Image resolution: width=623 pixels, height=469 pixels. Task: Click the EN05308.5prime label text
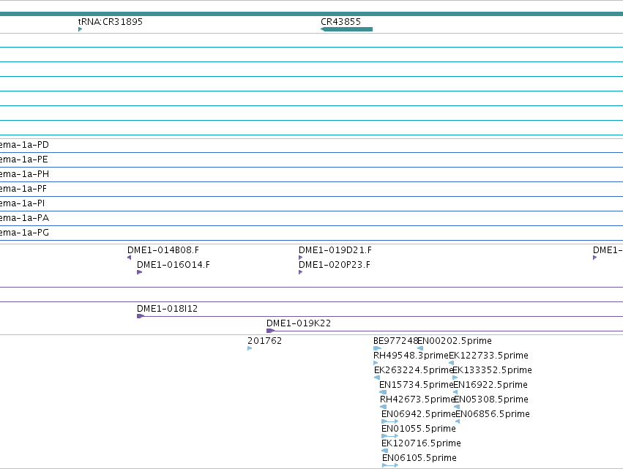[491, 399]
